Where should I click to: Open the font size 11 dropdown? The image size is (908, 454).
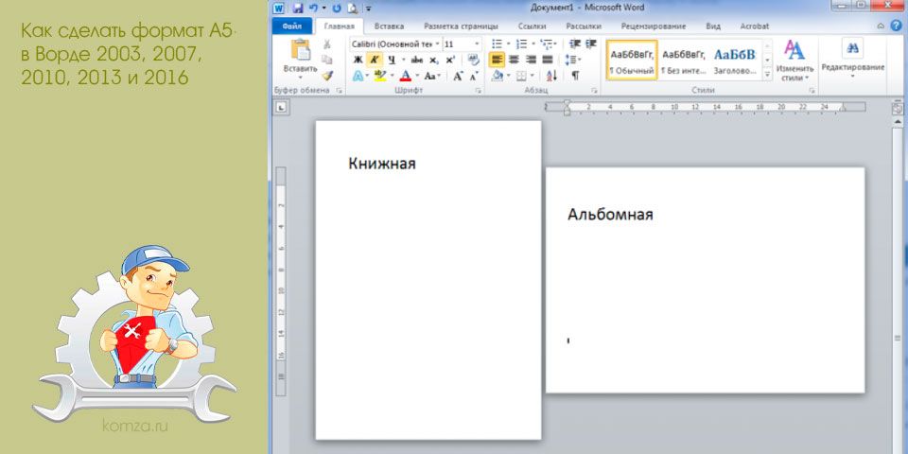click(477, 44)
